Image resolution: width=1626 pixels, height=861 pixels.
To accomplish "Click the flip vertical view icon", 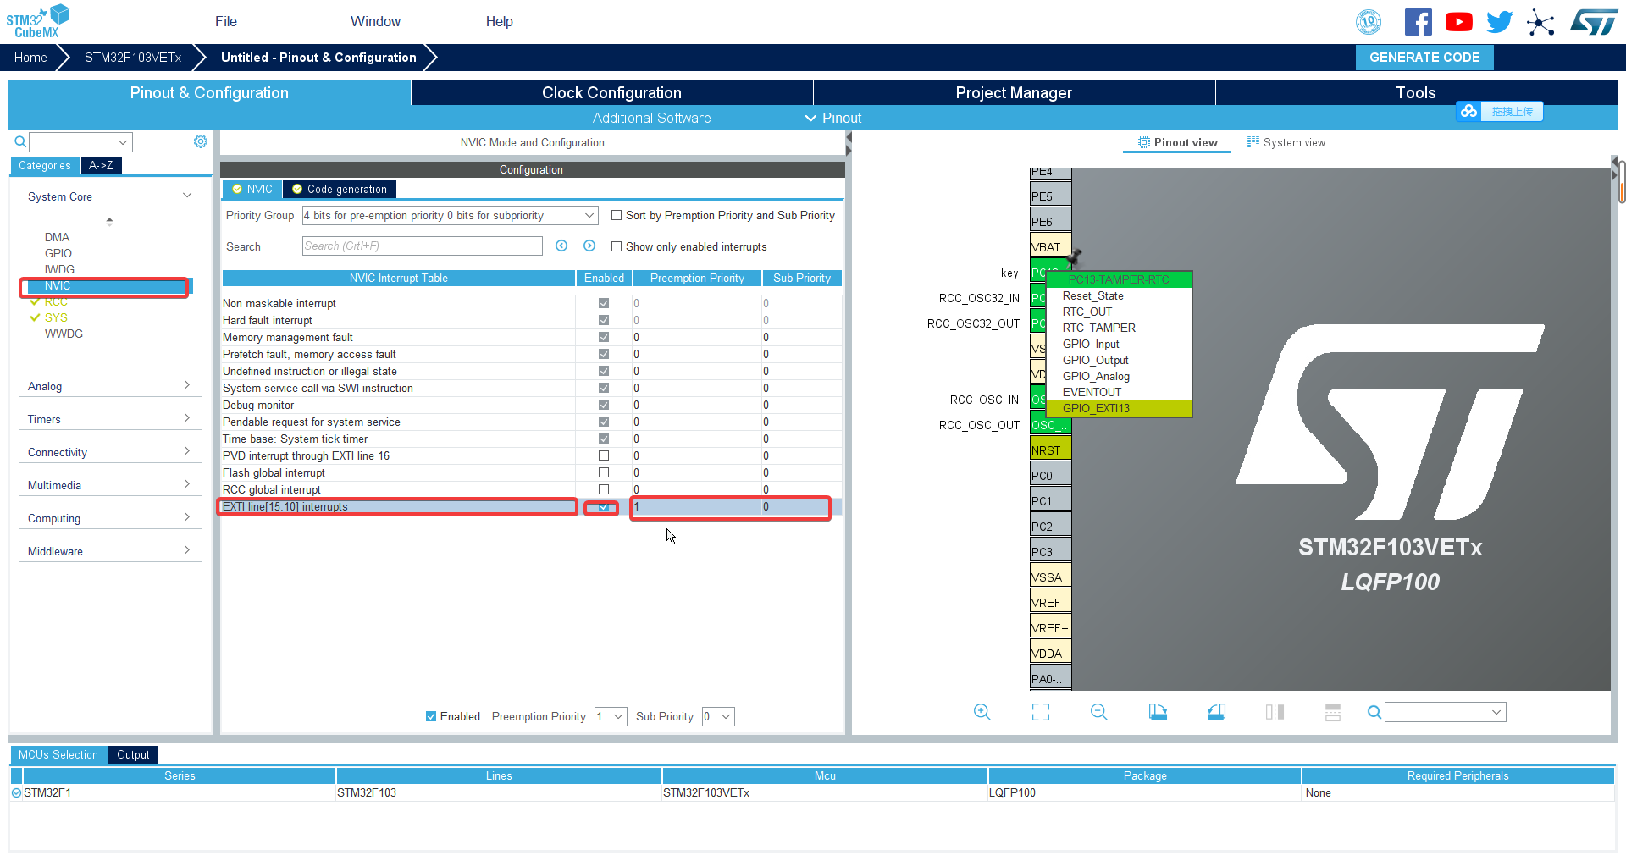I will [1333, 712].
